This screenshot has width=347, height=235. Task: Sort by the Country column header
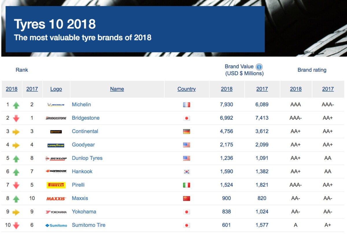click(187, 89)
